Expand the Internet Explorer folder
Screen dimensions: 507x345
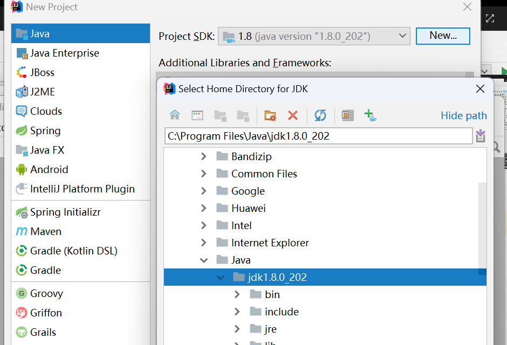pyautogui.click(x=203, y=243)
